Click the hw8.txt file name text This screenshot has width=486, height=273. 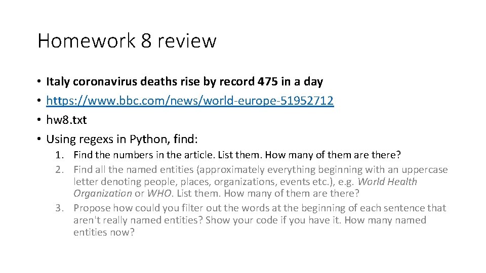tap(66, 120)
